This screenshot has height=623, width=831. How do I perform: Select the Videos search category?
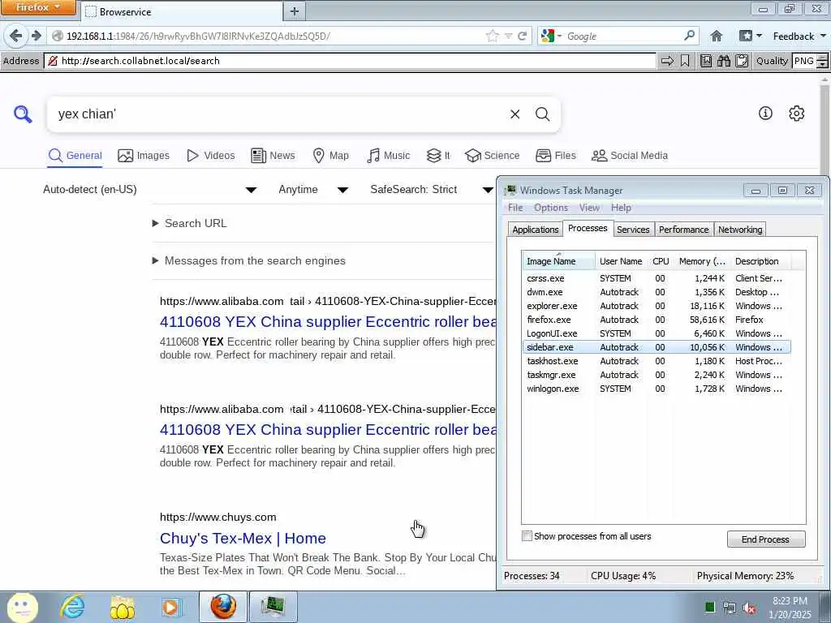coord(211,156)
